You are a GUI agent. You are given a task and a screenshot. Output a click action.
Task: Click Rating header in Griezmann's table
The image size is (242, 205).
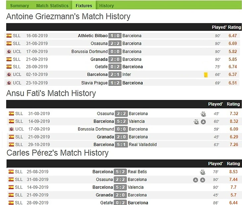(234, 27)
